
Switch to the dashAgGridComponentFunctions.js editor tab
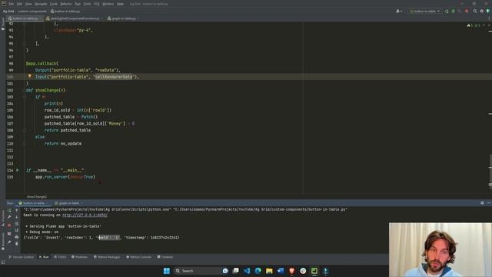[x=75, y=18]
